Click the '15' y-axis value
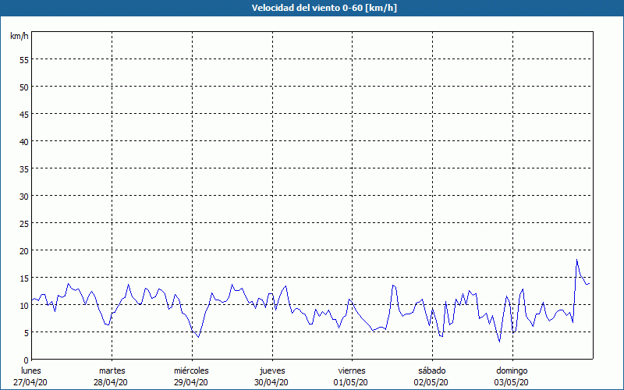 point(24,278)
